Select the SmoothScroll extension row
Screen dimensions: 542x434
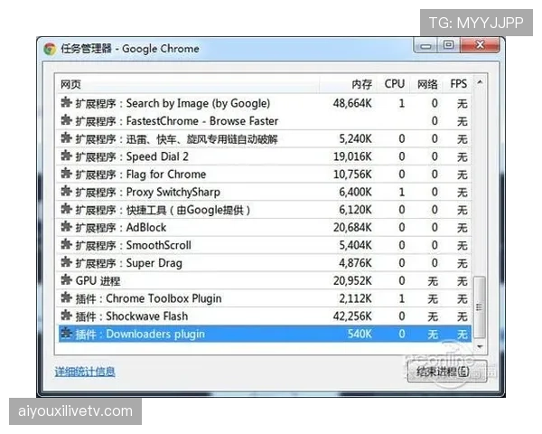pyautogui.click(x=264, y=245)
